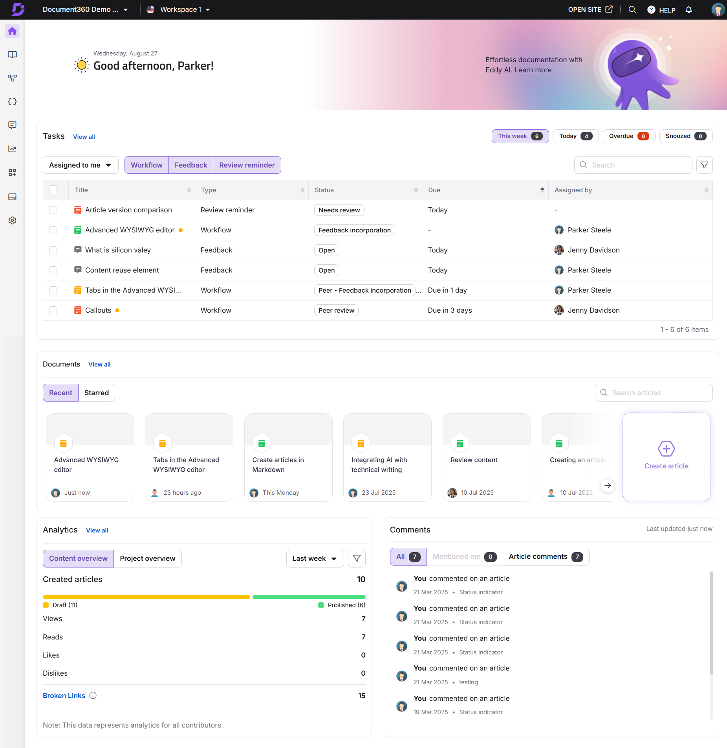Image resolution: width=727 pixels, height=748 pixels.
Task: Click the tasks Search input field
Action: tap(633, 165)
